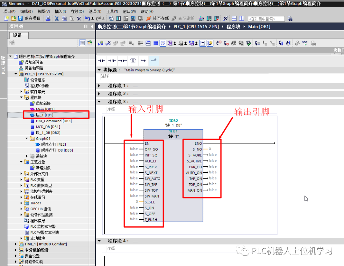Upload from device icon
The image size is (344, 266).
tap(126, 19)
